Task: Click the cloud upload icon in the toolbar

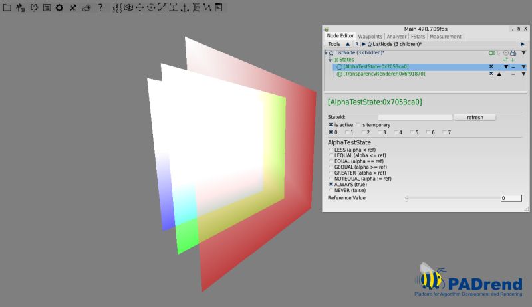Action: pyautogui.click(x=86, y=8)
